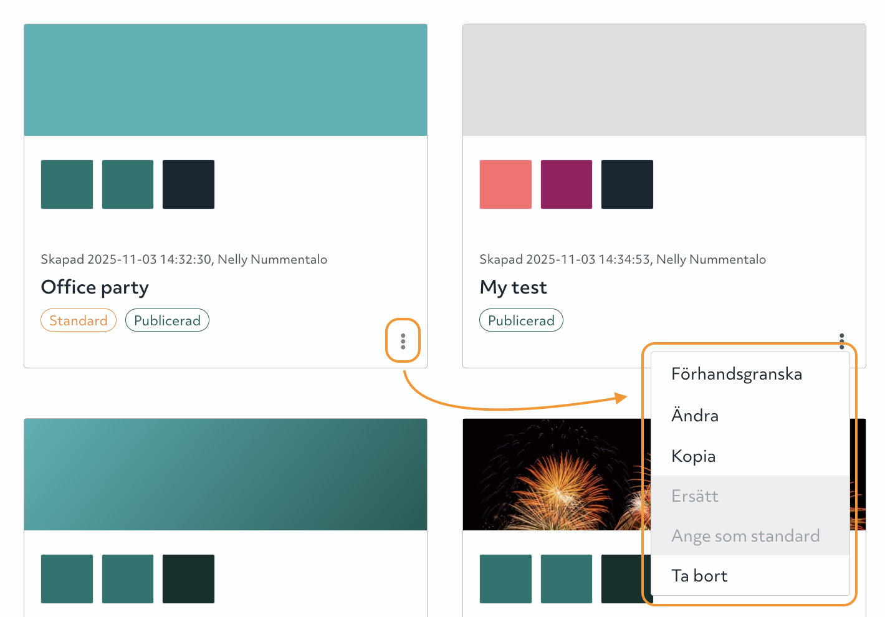The image size is (885, 617).
Task: Click the Publicerad badge on My test card
Action: [521, 320]
